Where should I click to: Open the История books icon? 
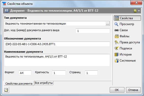click(x=117, y=54)
